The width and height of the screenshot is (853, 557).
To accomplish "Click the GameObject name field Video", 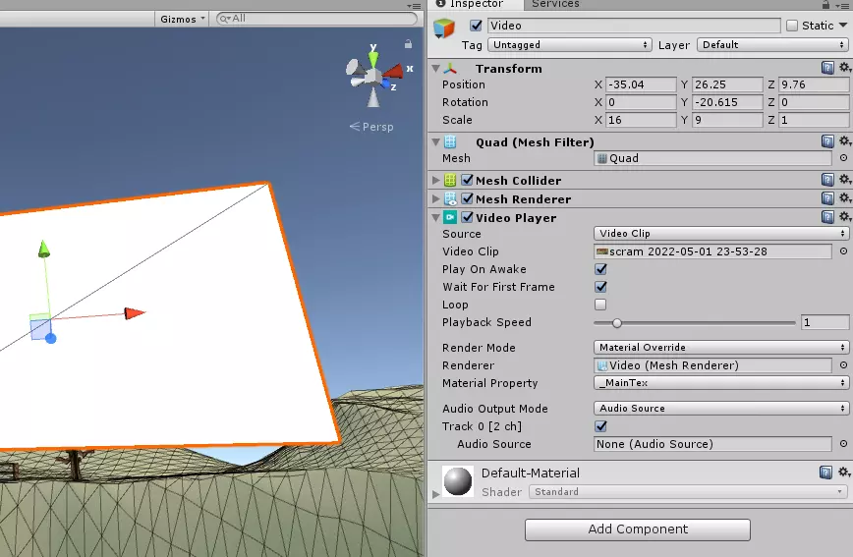I will (634, 26).
